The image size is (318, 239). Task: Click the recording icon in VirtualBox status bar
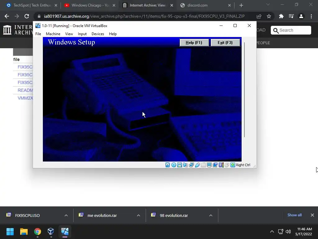coord(215,165)
